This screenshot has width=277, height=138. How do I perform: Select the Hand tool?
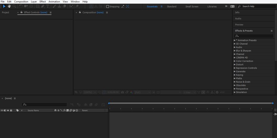tap(9, 6)
